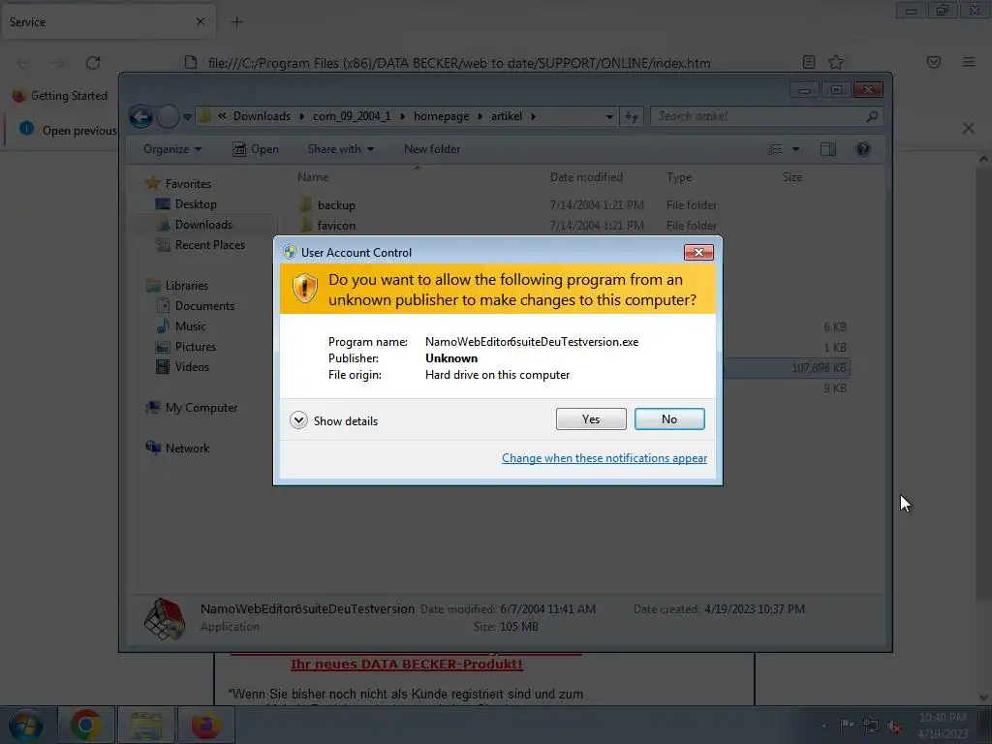
Task: Dismiss the Firefox notification bar
Action: [969, 128]
